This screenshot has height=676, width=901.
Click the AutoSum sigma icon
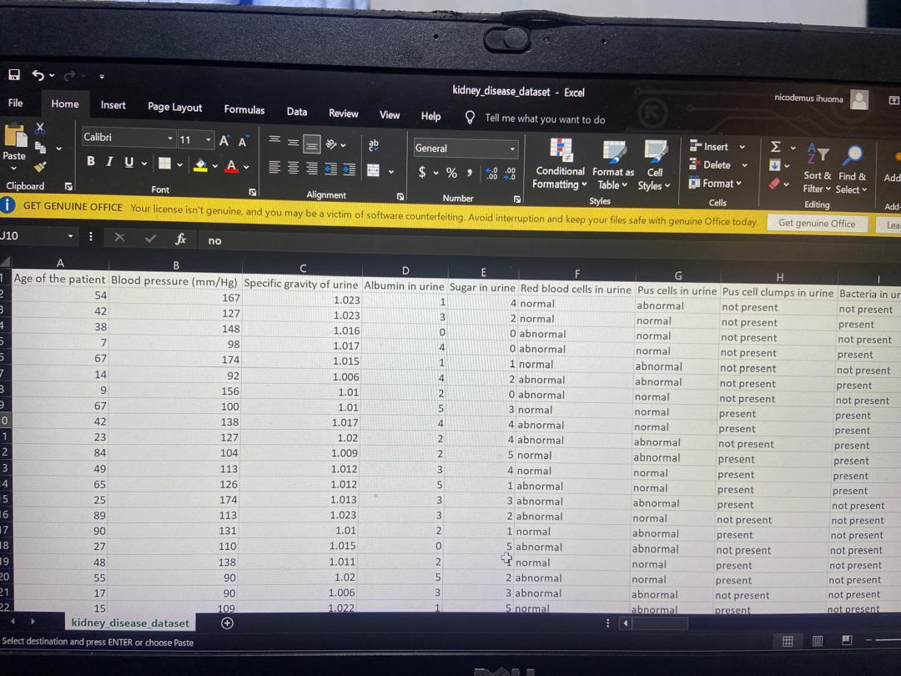coord(775,147)
